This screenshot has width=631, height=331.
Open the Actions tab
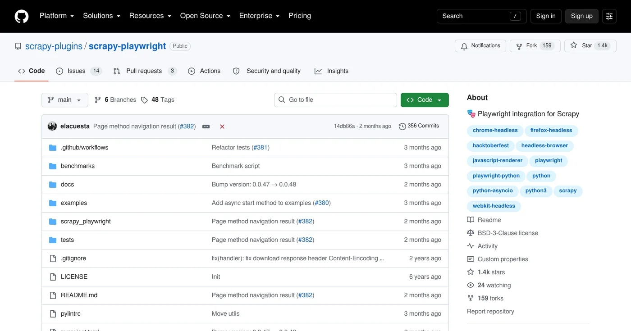point(204,71)
